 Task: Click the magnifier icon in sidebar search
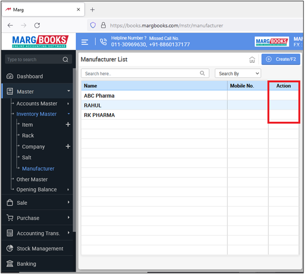click(x=65, y=60)
